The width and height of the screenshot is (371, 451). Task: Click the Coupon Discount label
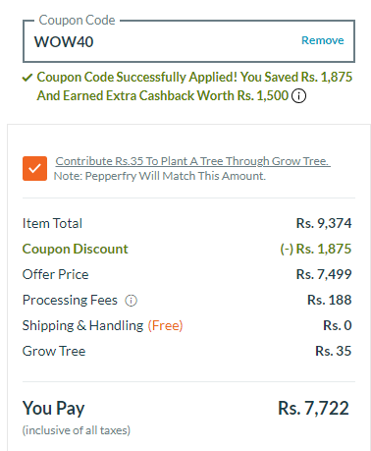(x=76, y=249)
